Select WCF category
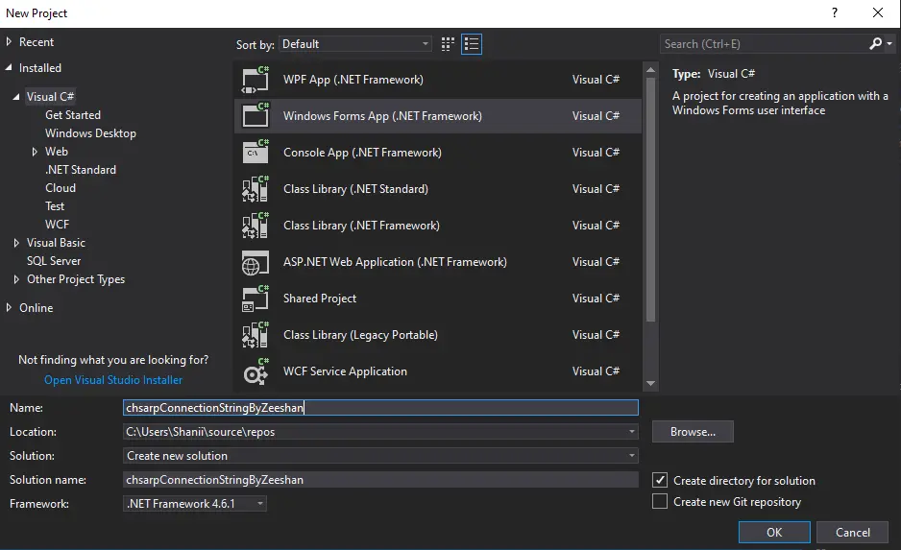 [x=57, y=225]
